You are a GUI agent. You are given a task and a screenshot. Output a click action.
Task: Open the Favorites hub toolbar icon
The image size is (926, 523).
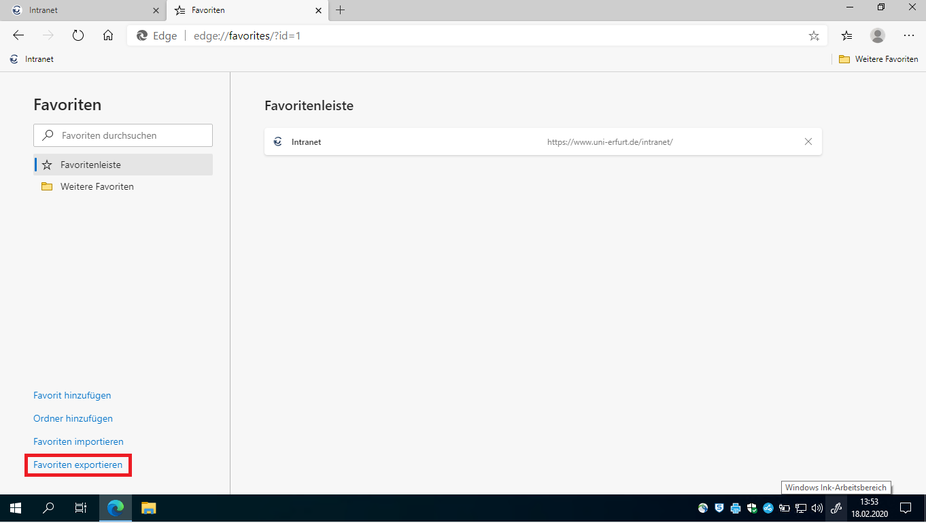tap(846, 35)
